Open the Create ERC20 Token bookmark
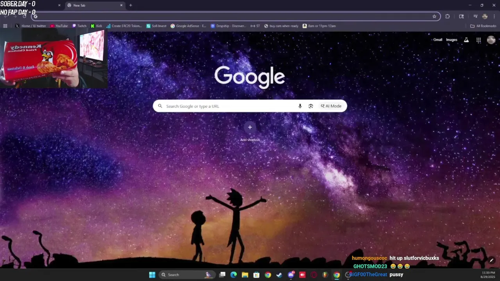 tap(124, 26)
